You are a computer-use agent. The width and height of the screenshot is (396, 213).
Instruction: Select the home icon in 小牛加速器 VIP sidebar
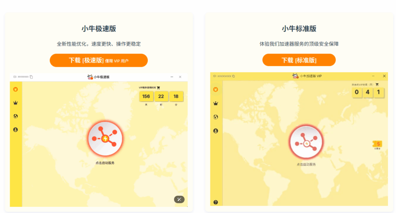(216, 90)
